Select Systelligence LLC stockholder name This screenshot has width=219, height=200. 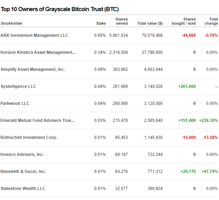pos(18,86)
